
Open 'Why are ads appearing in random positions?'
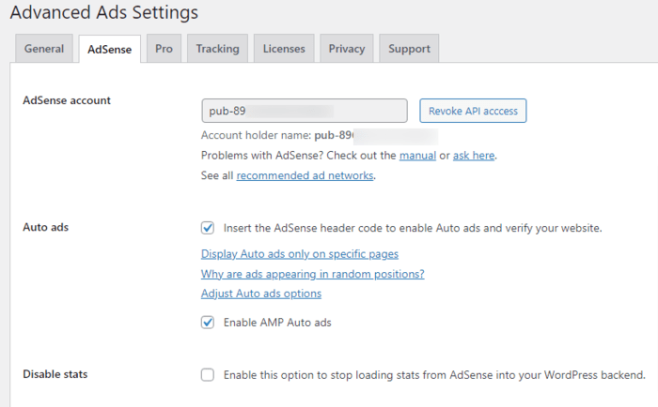[313, 274]
